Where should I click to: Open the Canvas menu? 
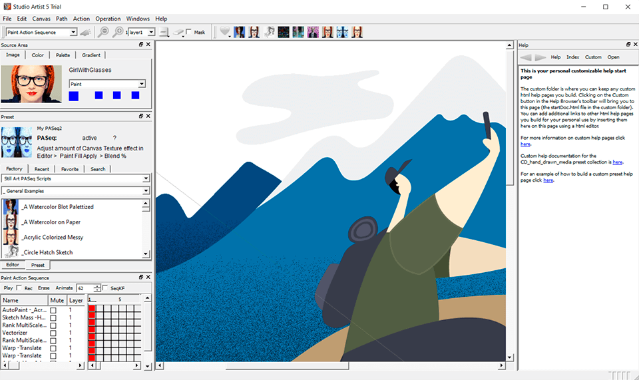[41, 19]
